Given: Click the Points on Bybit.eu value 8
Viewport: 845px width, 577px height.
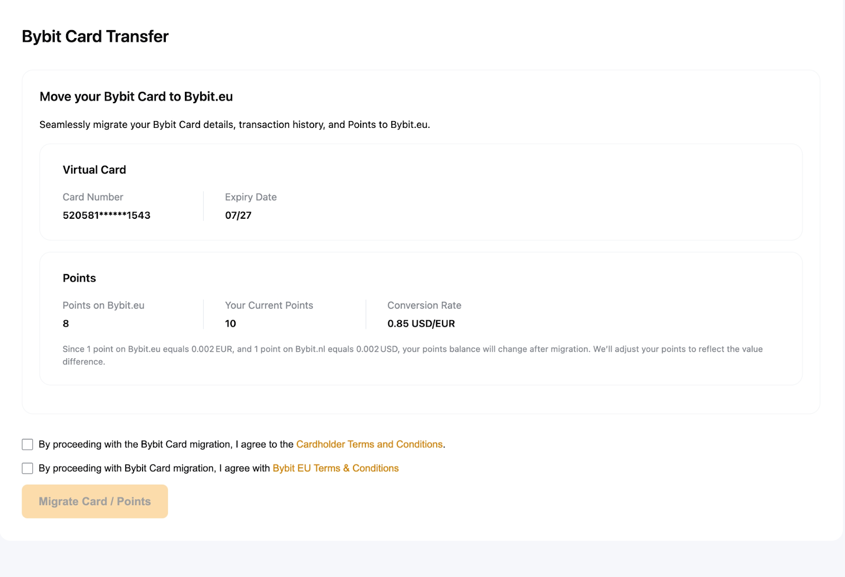Looking at the screenshot, I should [66, 323].
